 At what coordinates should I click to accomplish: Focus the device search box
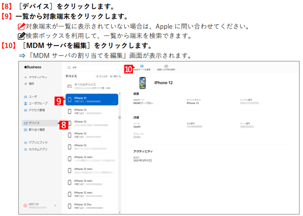(x=93, y=67)
